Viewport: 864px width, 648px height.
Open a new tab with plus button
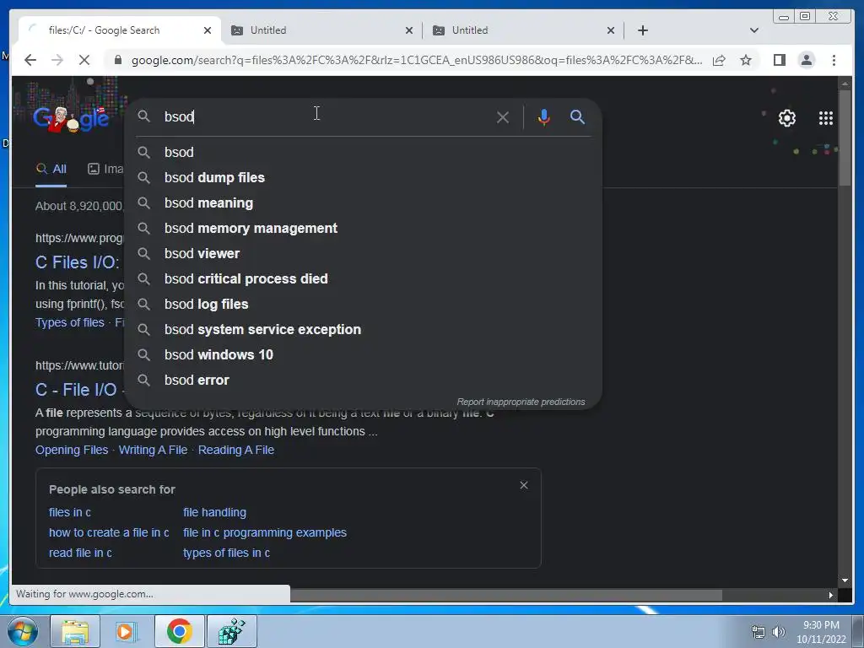(x=642, y=30)
